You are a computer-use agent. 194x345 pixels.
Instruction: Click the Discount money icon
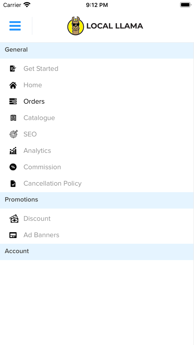14,219
